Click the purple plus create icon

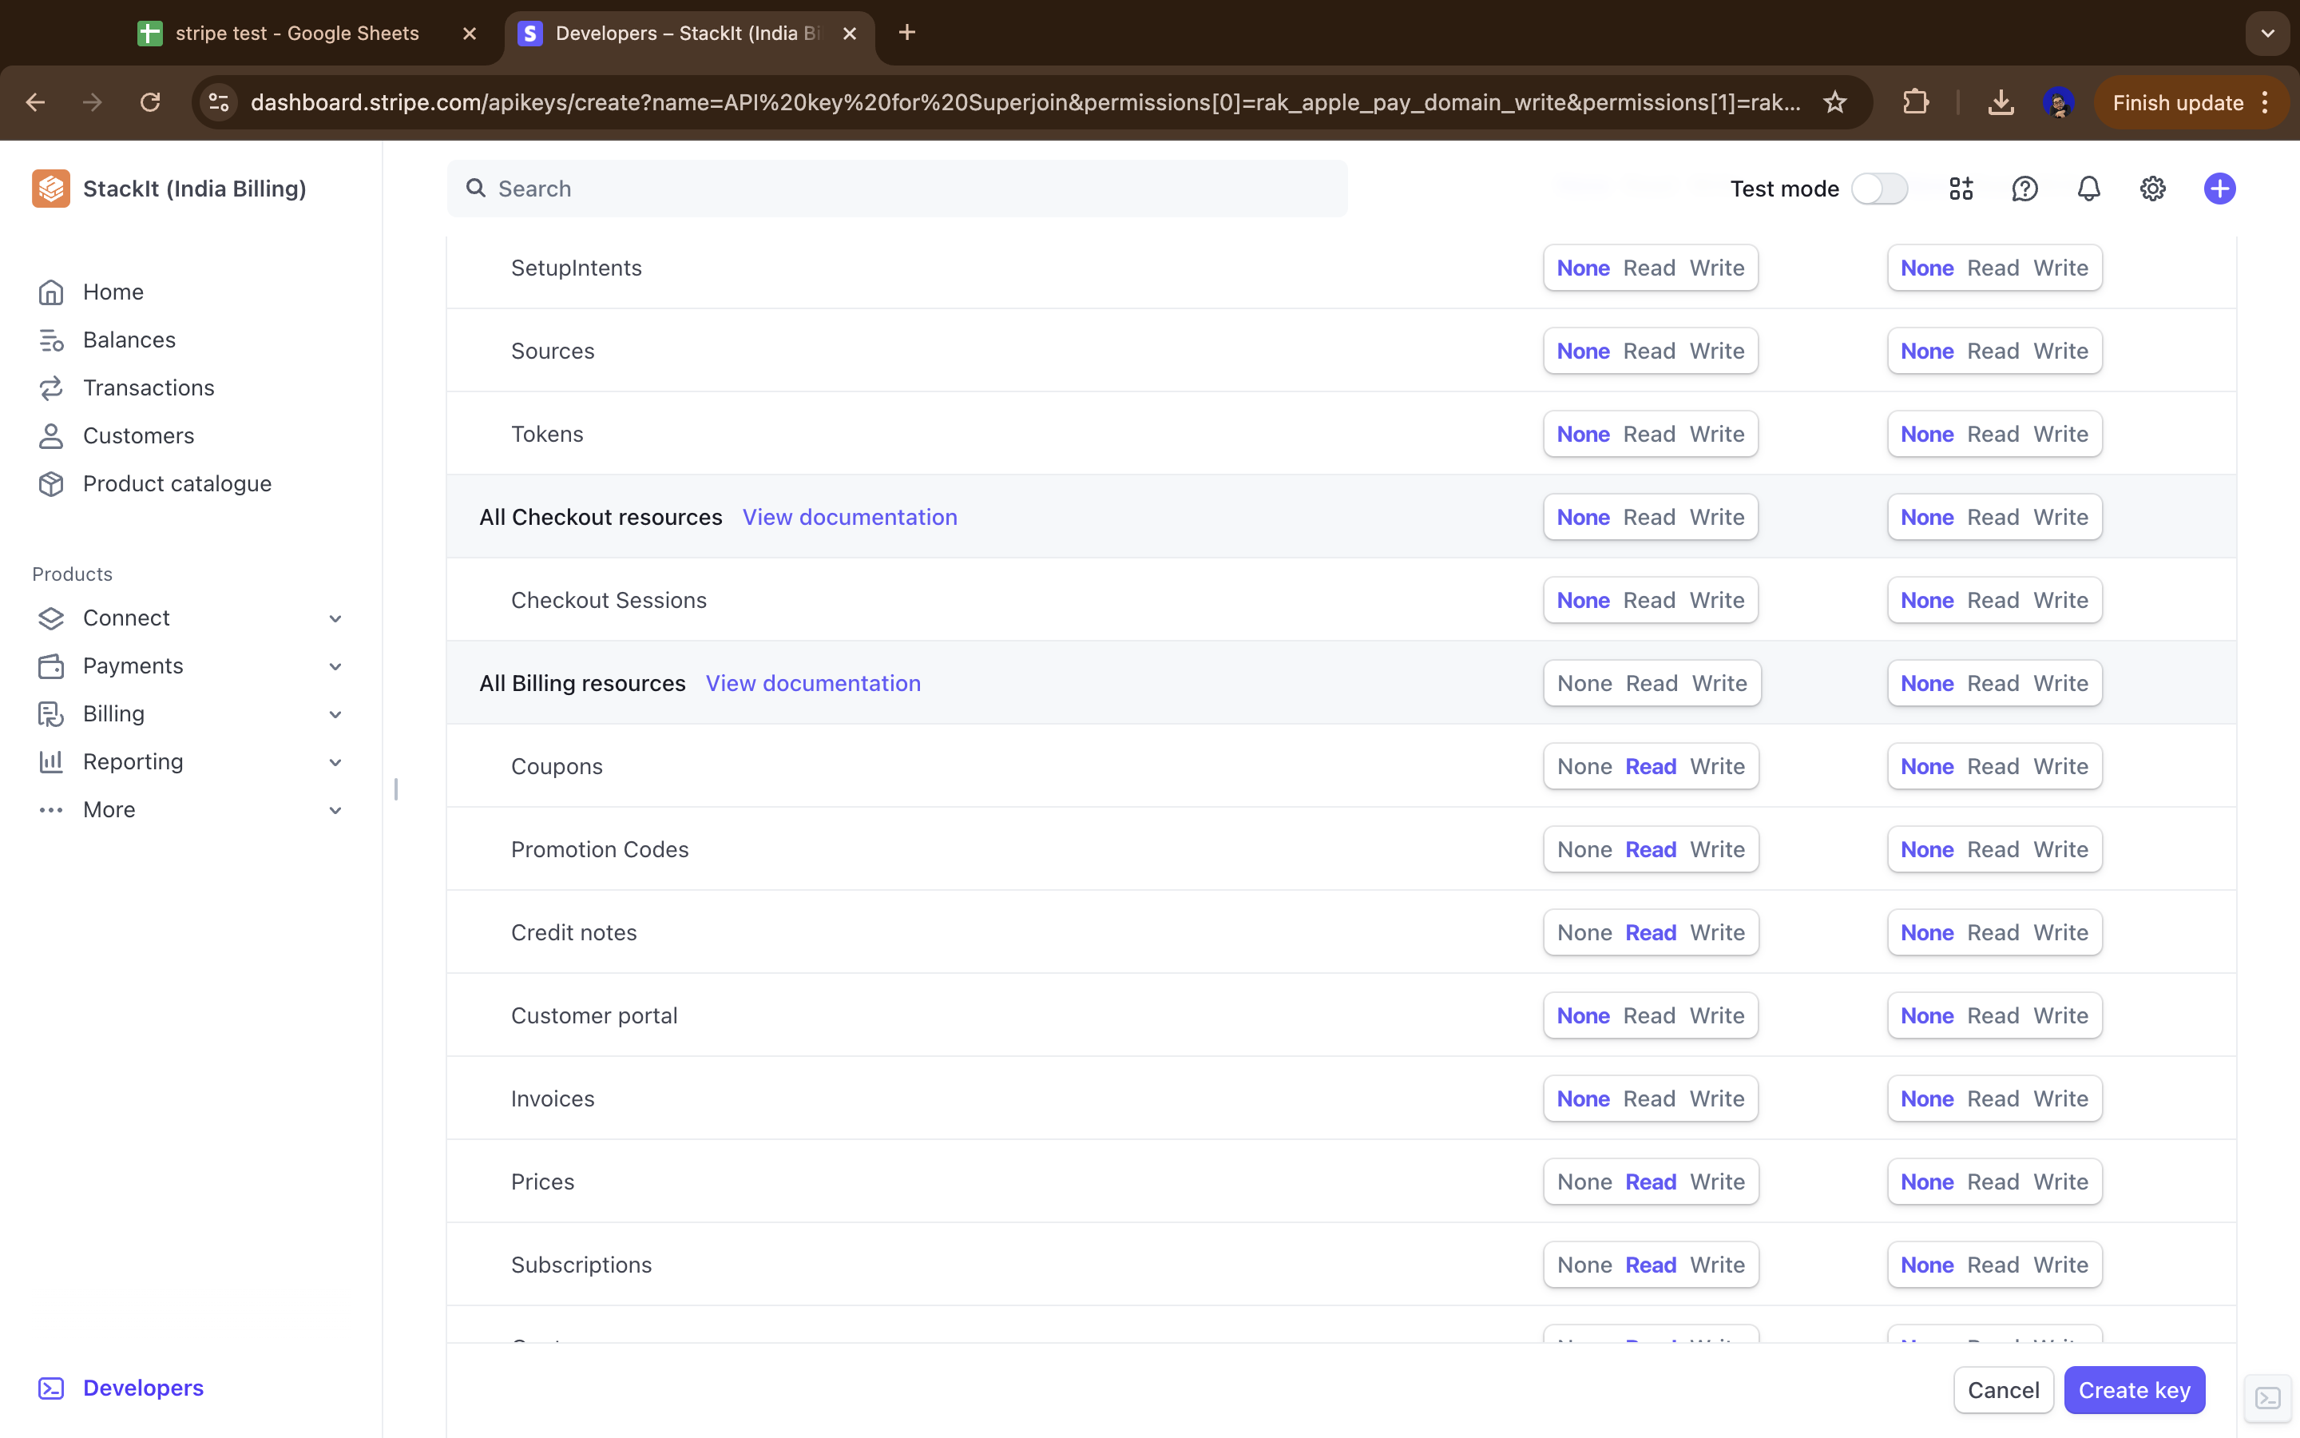click(2219, 189)
